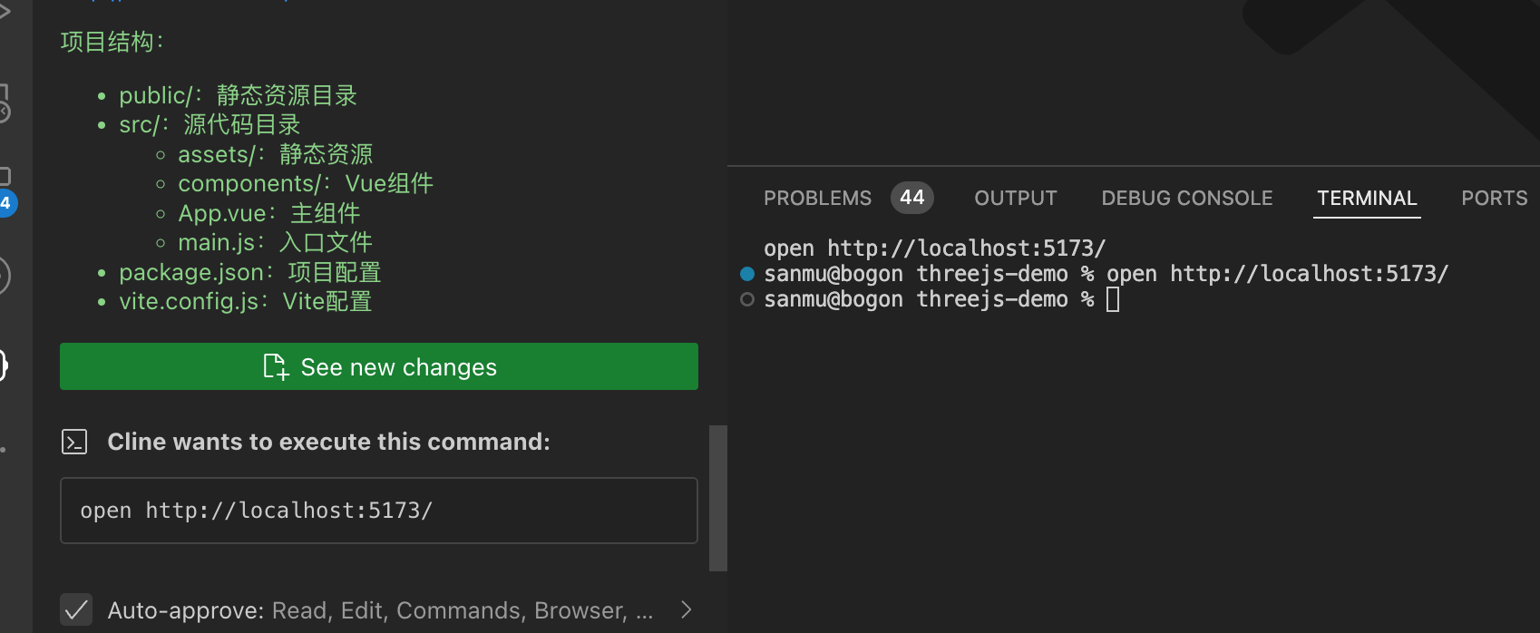Click the file-plus icon in See new changes
Screen dimensions: 1540x633
point(275,366)
